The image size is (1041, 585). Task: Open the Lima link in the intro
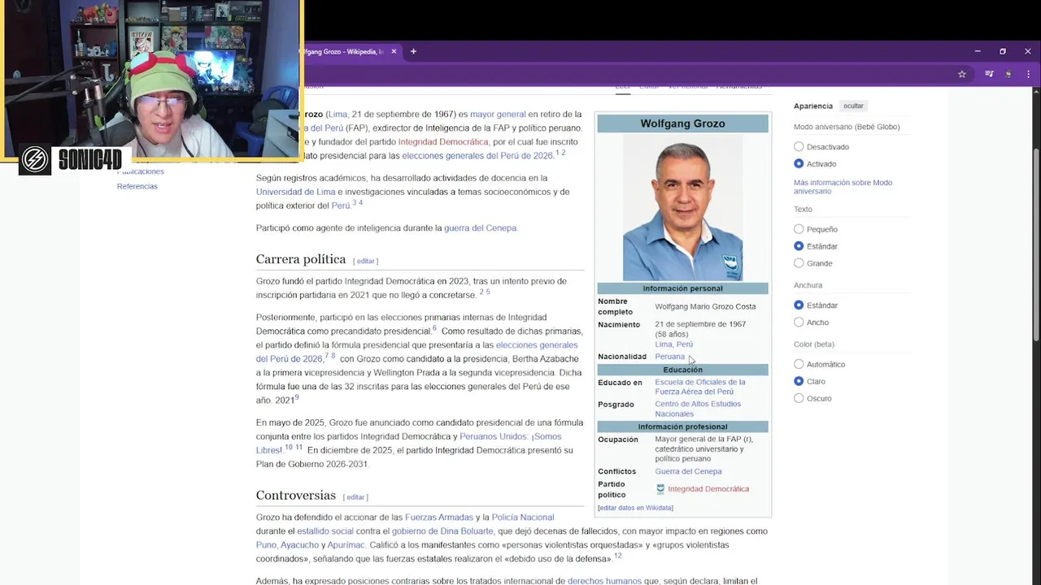[x=338, y=115]
